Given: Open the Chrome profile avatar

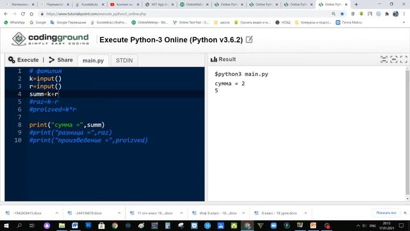Looking at the screenshot, I should tap(396, 14).
